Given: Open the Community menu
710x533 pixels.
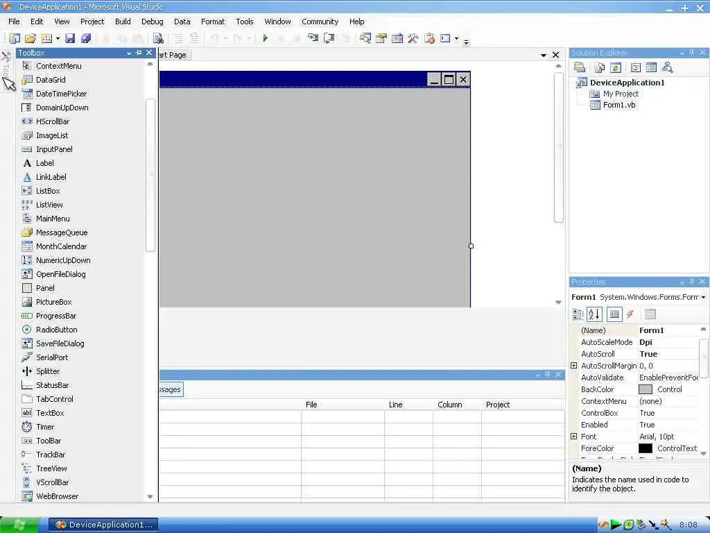Looking at the screenshot, I should [x=320, y=22].
